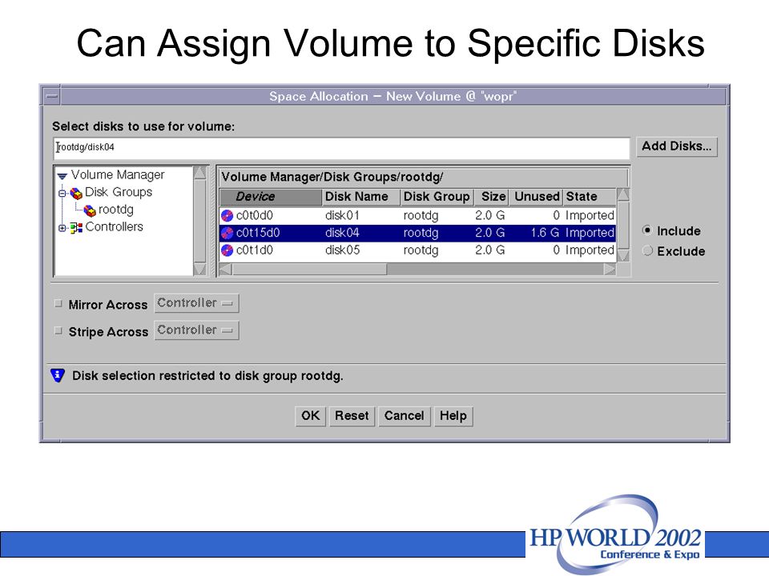
Task: Click the disk table horizontal scrollbar thumb
Action: coord(309,270)
